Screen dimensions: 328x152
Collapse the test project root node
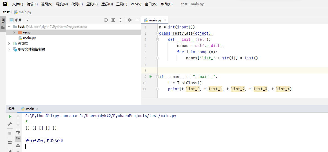[x=9, y=26]
